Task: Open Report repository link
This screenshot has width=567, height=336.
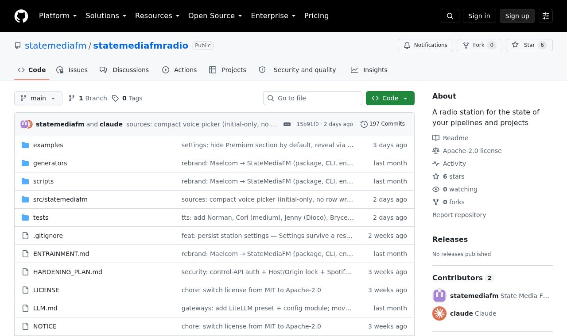Action: point(459,215)
